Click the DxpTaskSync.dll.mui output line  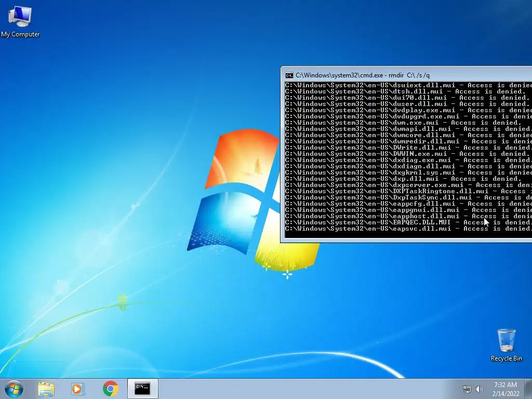pos(408,197)
